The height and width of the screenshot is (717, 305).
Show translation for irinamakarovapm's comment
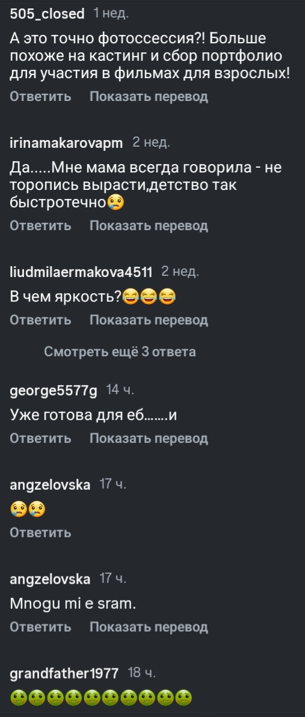coord(149,225)
